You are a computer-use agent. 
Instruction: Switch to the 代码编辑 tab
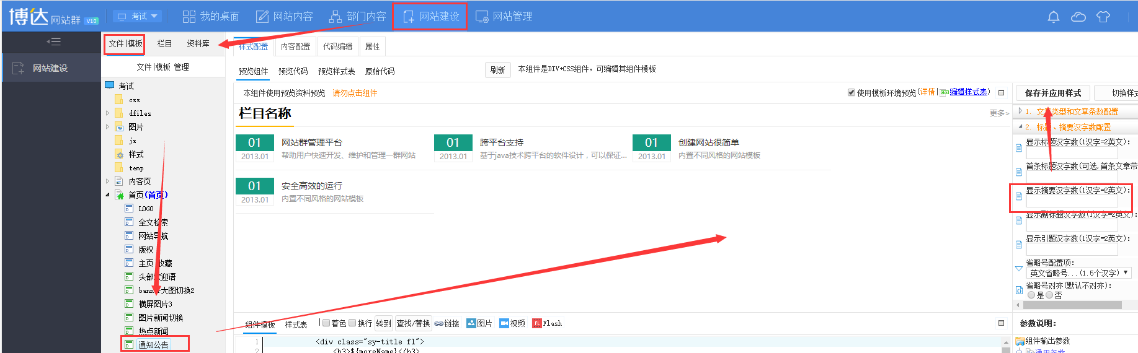coord(337,46)
